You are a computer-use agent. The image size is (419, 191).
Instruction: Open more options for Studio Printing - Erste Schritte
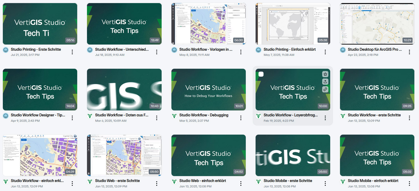(x=72, y=52)
